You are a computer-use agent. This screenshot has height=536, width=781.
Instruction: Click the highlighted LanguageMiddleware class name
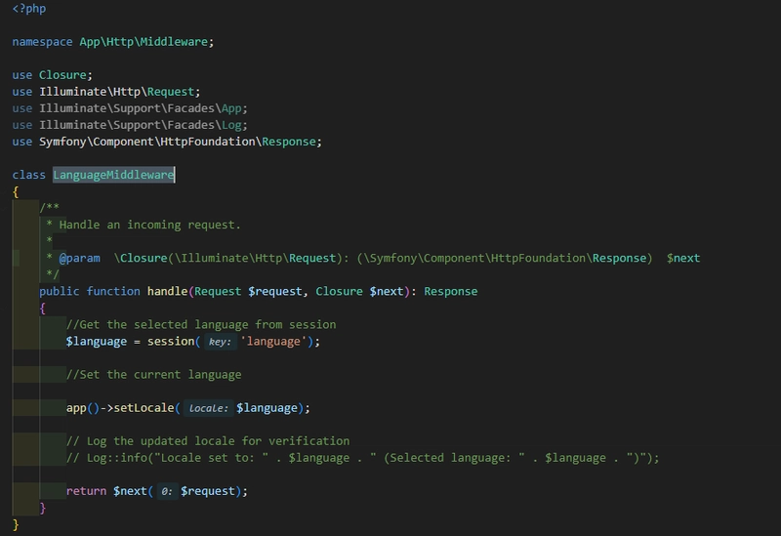[x=113, y=175]
